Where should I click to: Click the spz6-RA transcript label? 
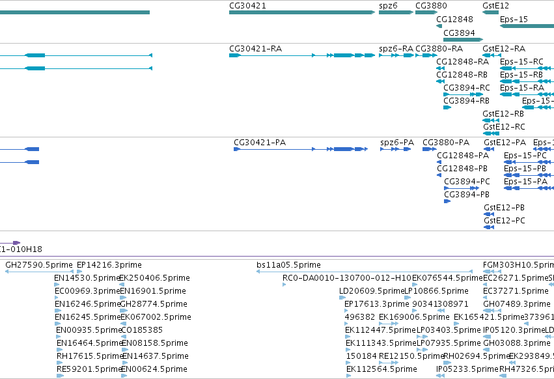tap(396, 48)
